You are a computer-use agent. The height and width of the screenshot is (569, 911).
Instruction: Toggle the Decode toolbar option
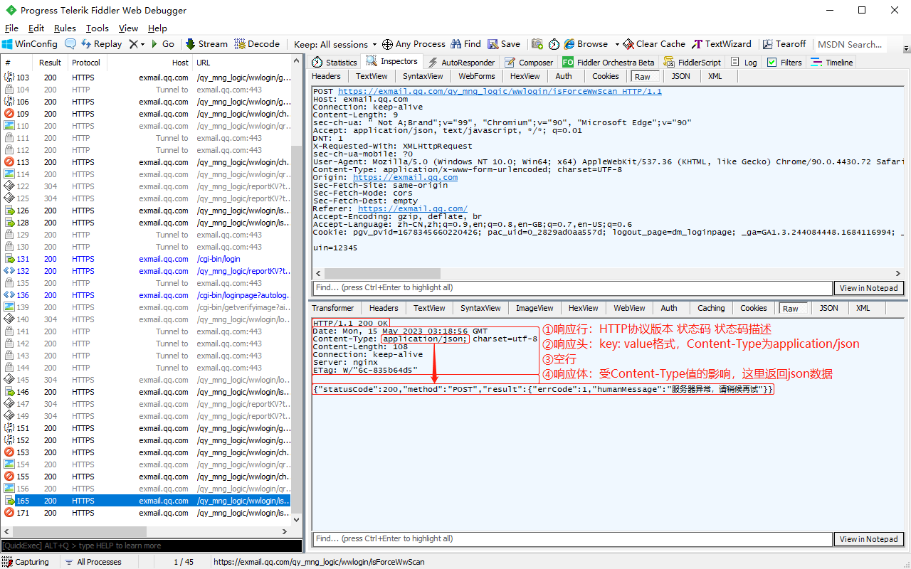click(x=257, y=44)
